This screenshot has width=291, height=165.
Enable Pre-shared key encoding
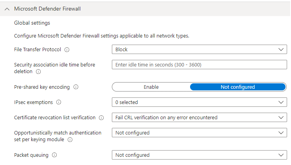(151, 87)
